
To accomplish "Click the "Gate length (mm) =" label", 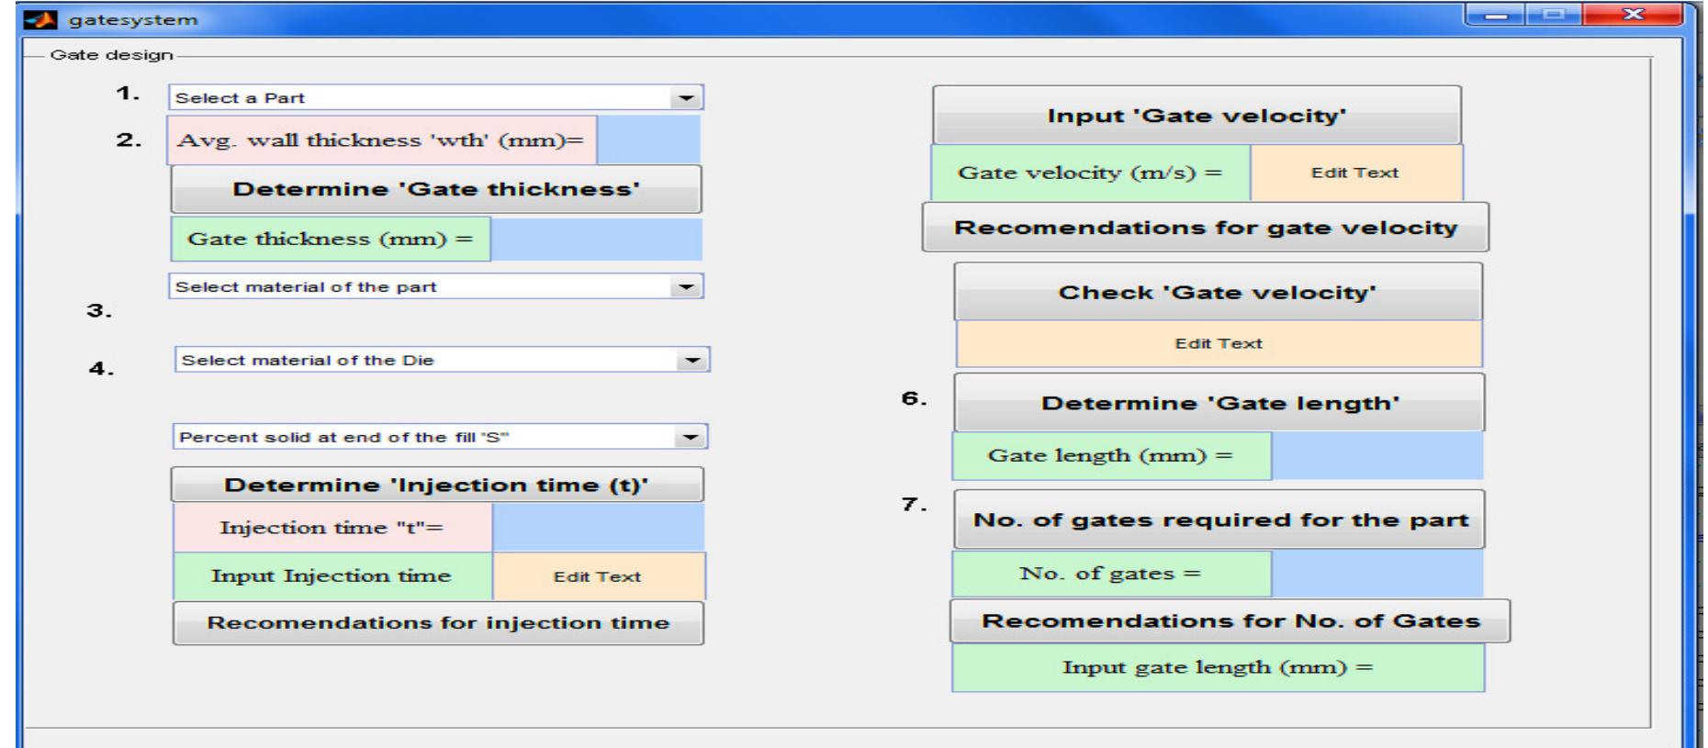I will point(1111,455).
